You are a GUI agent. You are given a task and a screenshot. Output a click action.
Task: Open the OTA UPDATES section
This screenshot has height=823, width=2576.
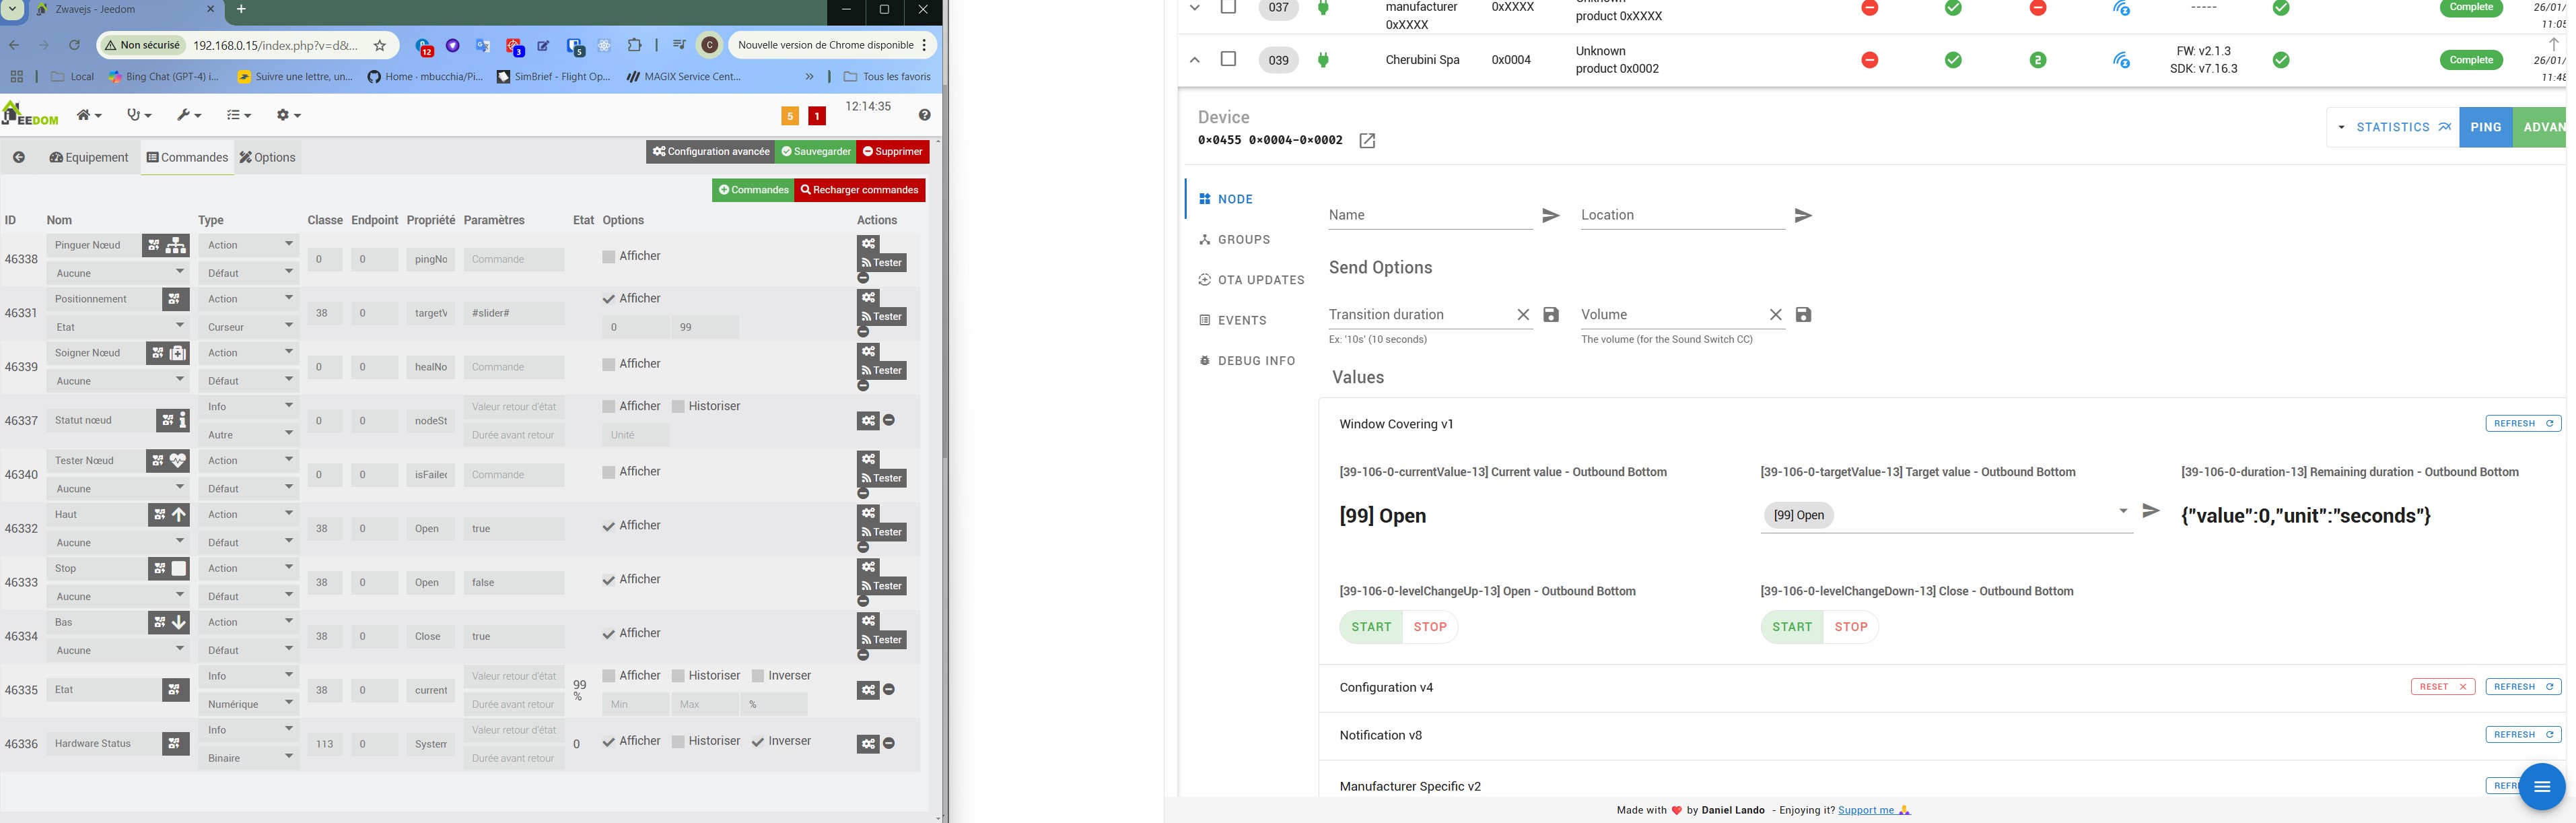point(1251,280)
